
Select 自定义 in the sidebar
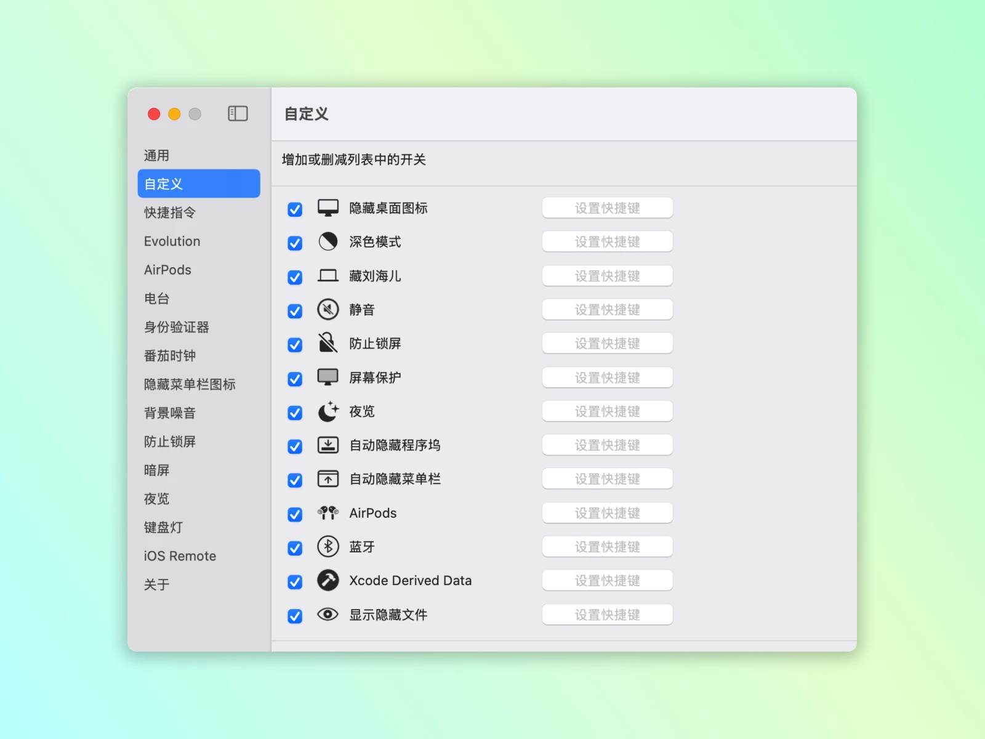coord(199,184)
